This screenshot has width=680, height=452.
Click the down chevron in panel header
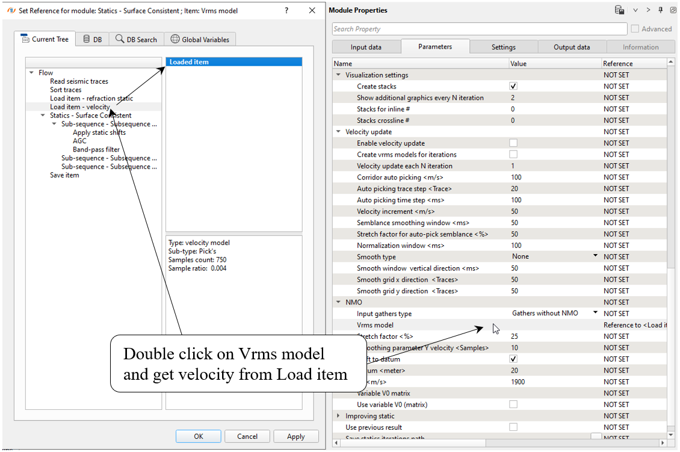pos(635,10)
